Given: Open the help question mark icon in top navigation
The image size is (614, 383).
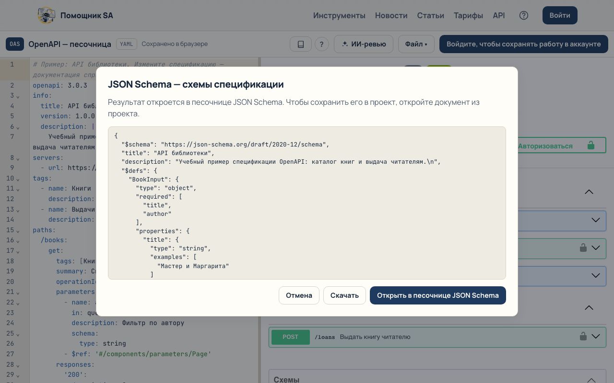Looking at the screenshot, I should (x=524, y=15).
